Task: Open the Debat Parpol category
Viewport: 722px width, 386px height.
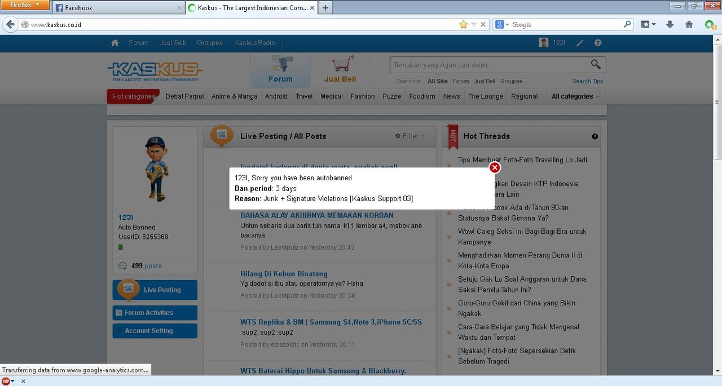Action: [184, 96]
